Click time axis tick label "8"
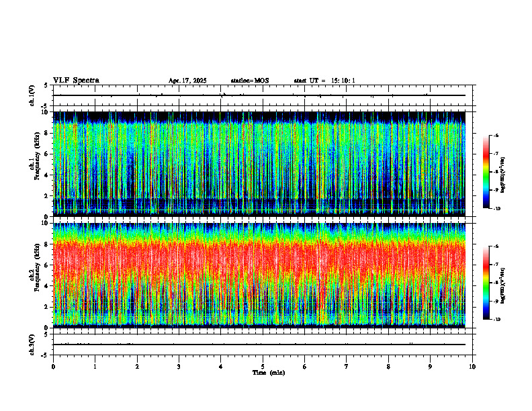 tap(388, 367)
